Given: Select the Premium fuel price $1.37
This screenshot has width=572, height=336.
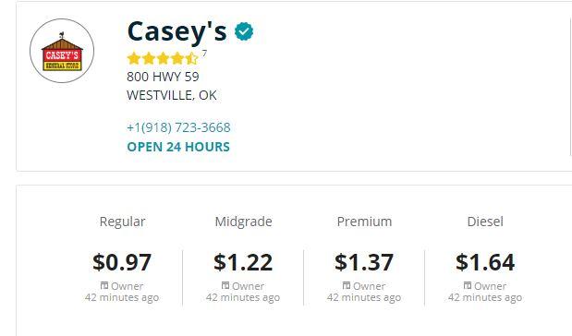Looking at the screenshot, I should point(364,262).
